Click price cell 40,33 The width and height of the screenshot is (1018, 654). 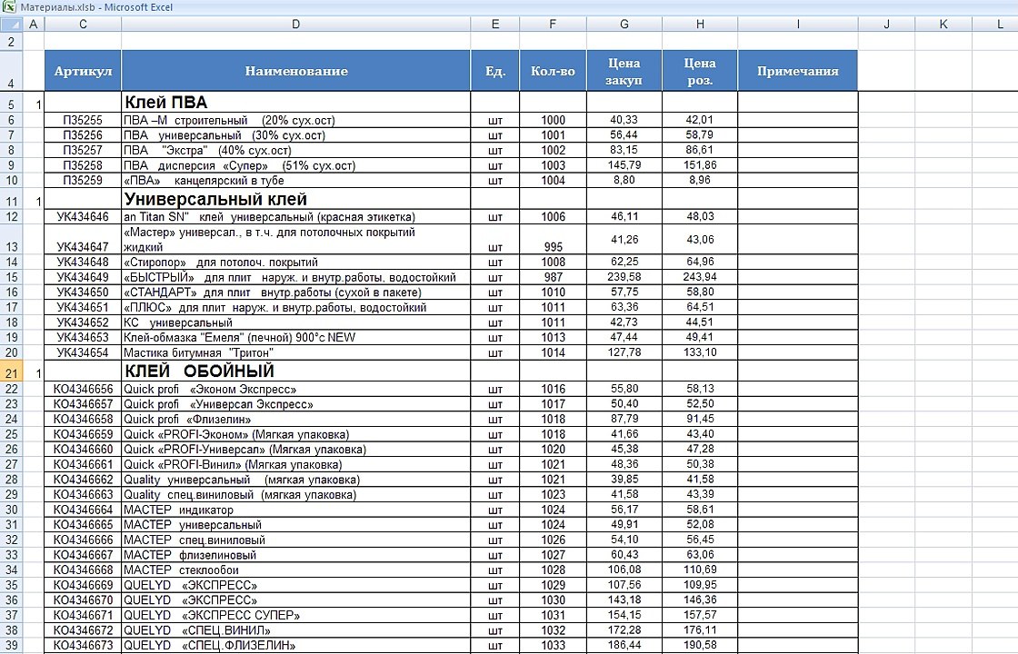pos(624,120)
